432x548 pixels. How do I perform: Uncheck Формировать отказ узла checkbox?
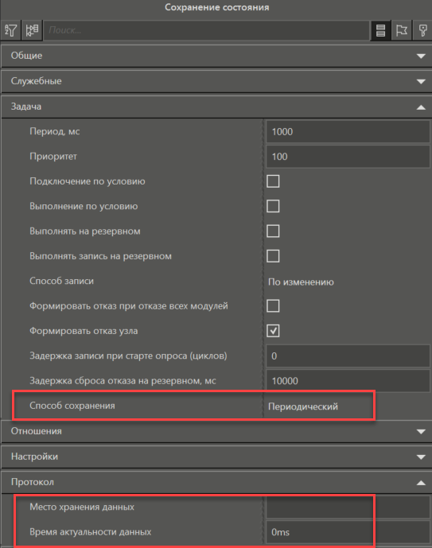tap(273, 331)
